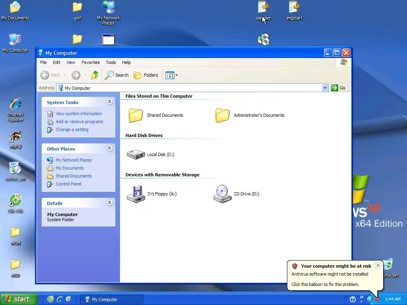Collapse the System Tasks panel
Viewport: 407px width, 305px height.
click(x=110, y=102)
